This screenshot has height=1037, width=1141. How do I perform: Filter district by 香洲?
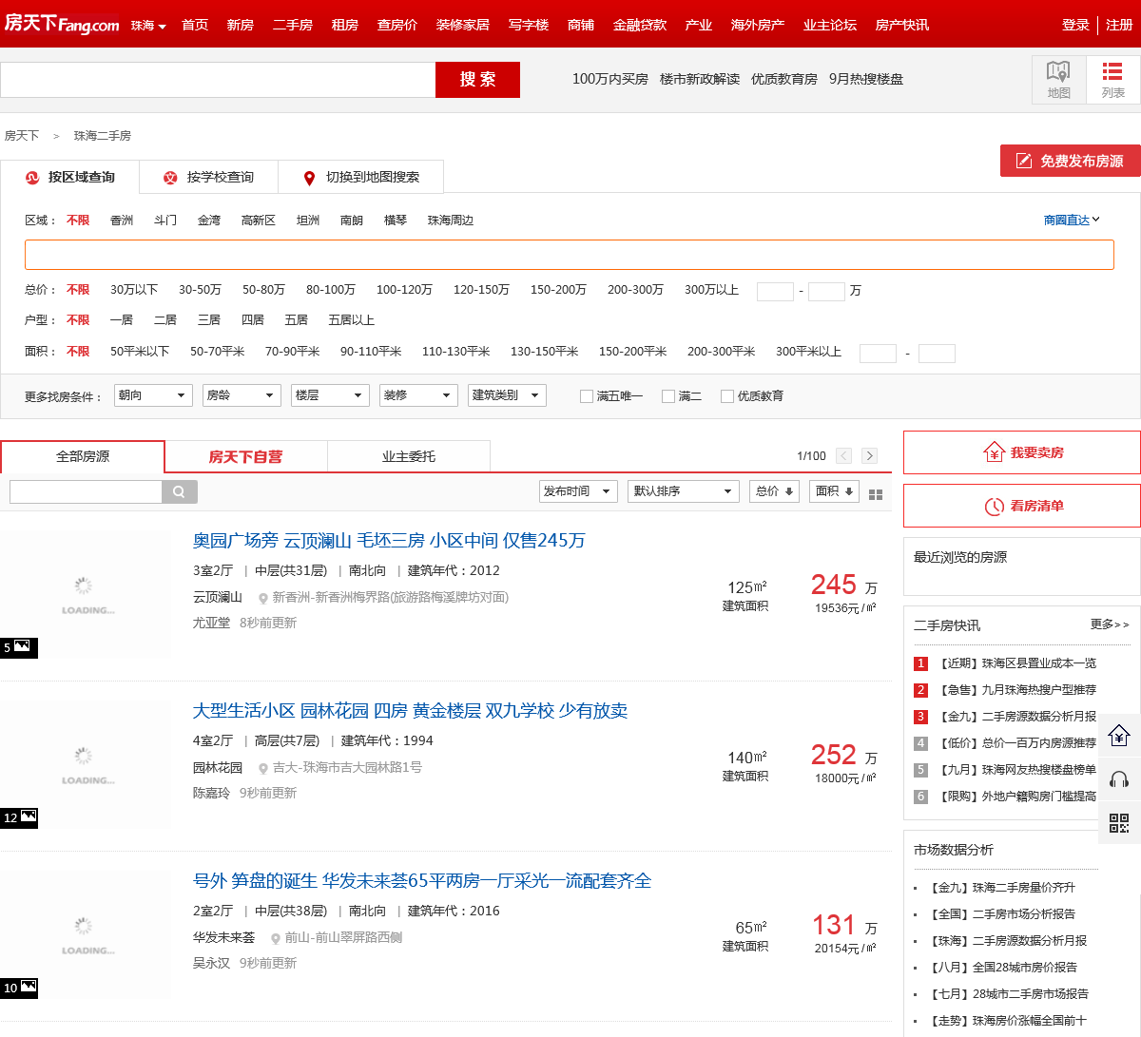pos(122,221)
